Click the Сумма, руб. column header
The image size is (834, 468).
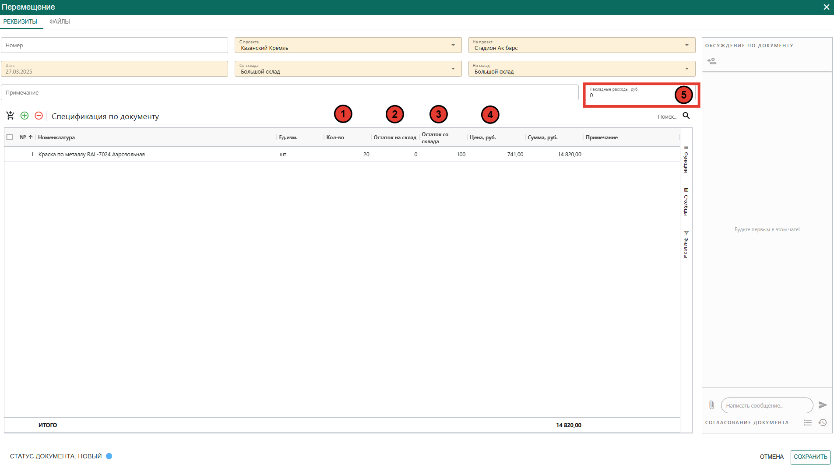point(542,137)
